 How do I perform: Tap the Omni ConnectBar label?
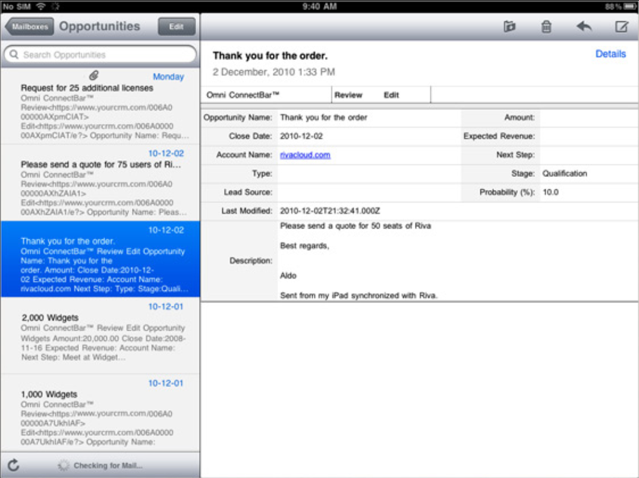point(243,95)
